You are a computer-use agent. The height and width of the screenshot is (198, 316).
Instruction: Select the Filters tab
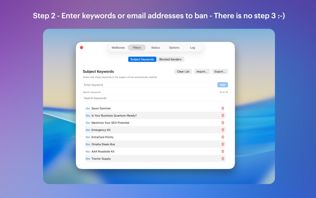(137, 47)
